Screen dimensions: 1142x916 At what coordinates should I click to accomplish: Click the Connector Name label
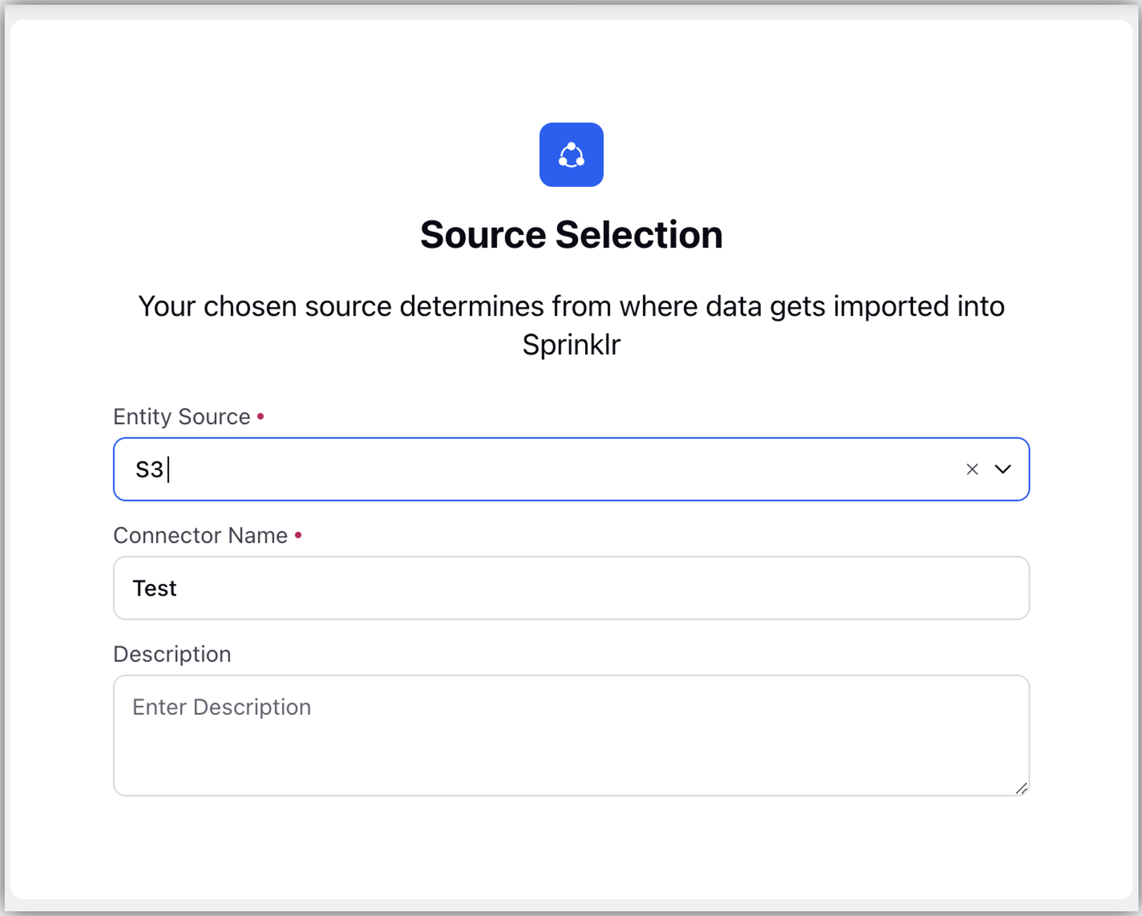point(201,536)
